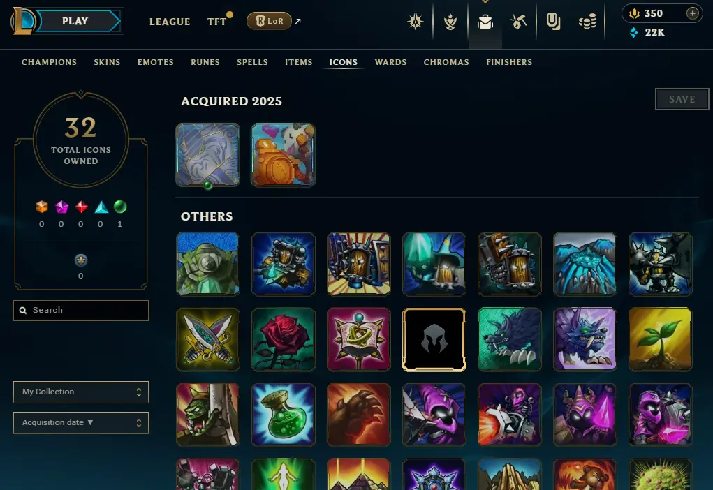The image size is (713, 490).
Task: Click the plus icon to buy RP
Action: coord(693,14)
